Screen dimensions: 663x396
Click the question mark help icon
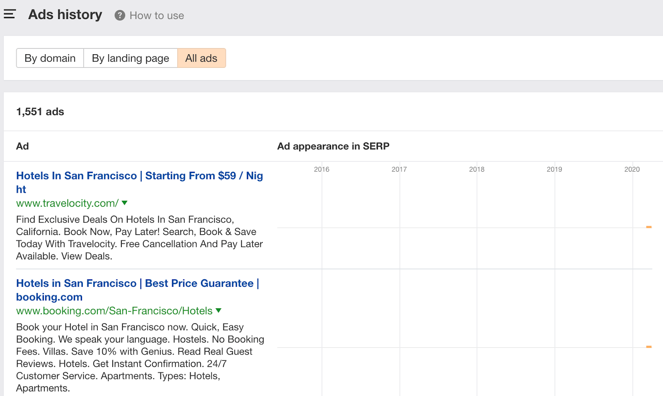120,16
